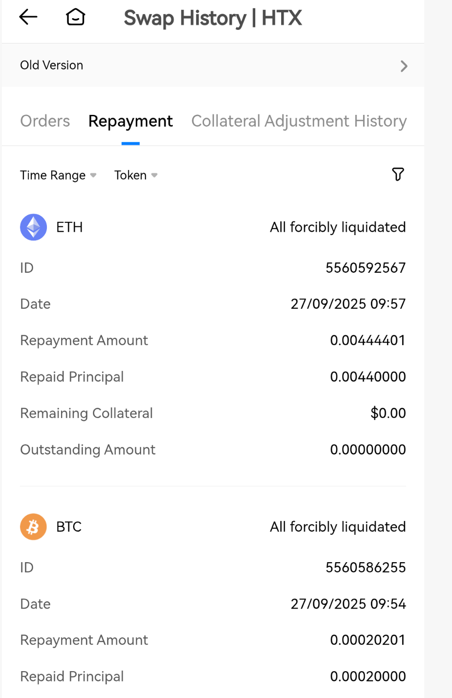The image size is (452, 698).
Task: Select ETH repayment ID 5560592567
Action: [365, 268]
